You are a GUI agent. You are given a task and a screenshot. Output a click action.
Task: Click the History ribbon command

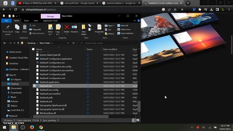[110, 34]
